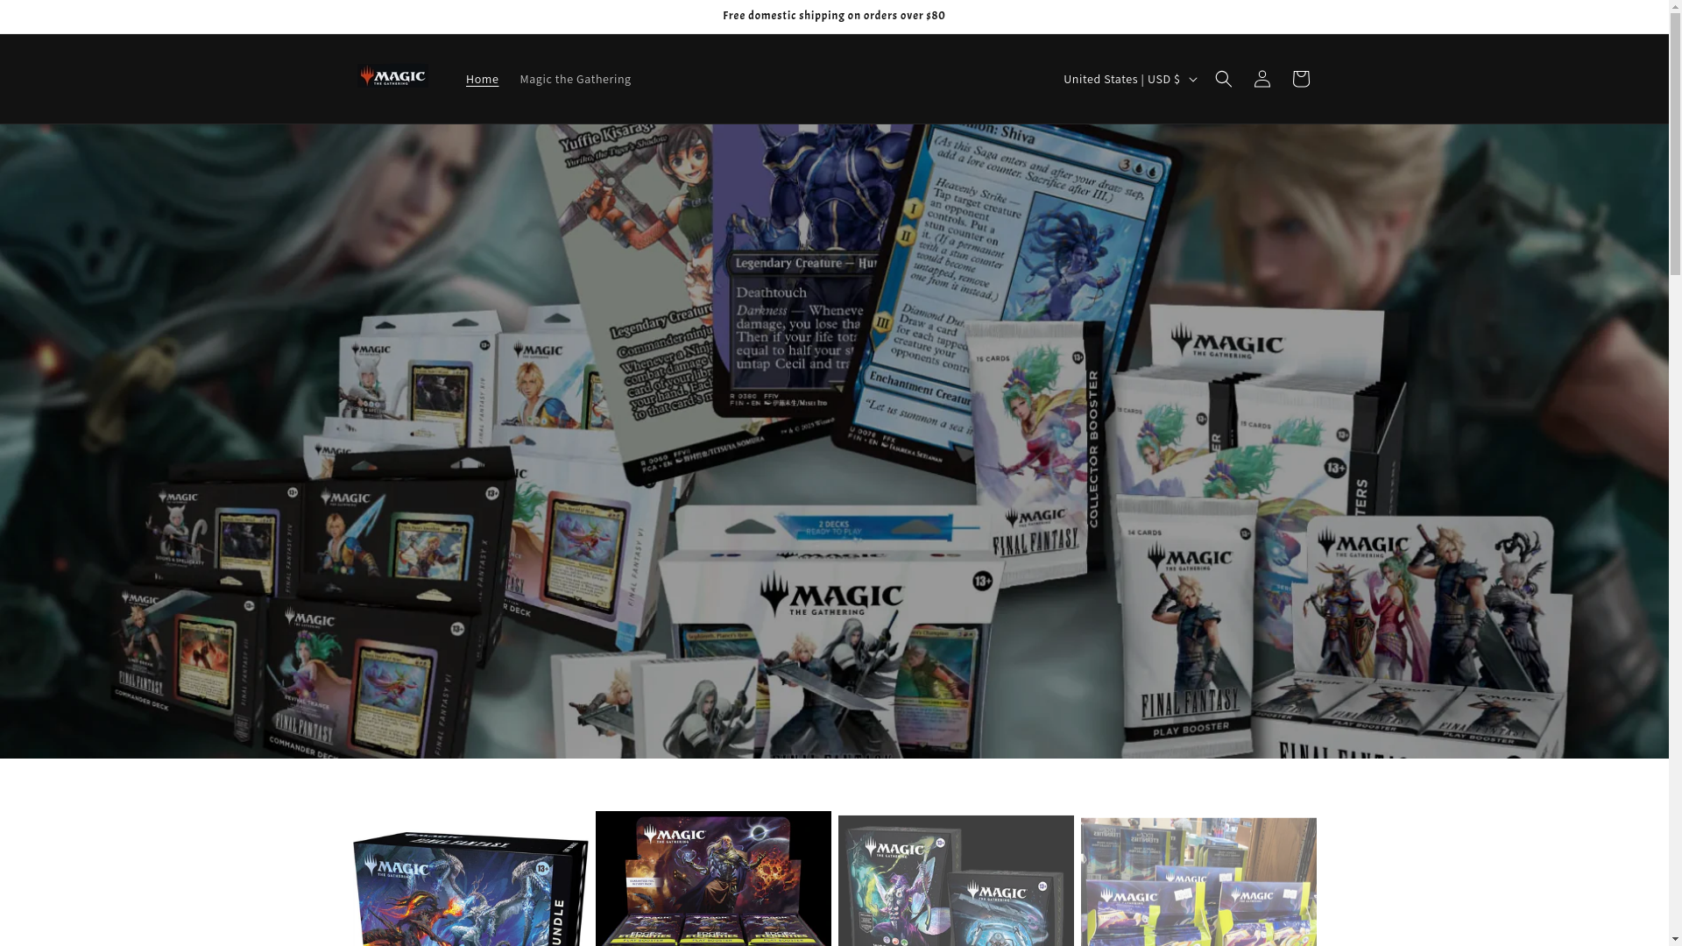This screenshot has height=946, width=1682.
Task: Expand the United States | USD $ selector
Action: coord(1128,79)
